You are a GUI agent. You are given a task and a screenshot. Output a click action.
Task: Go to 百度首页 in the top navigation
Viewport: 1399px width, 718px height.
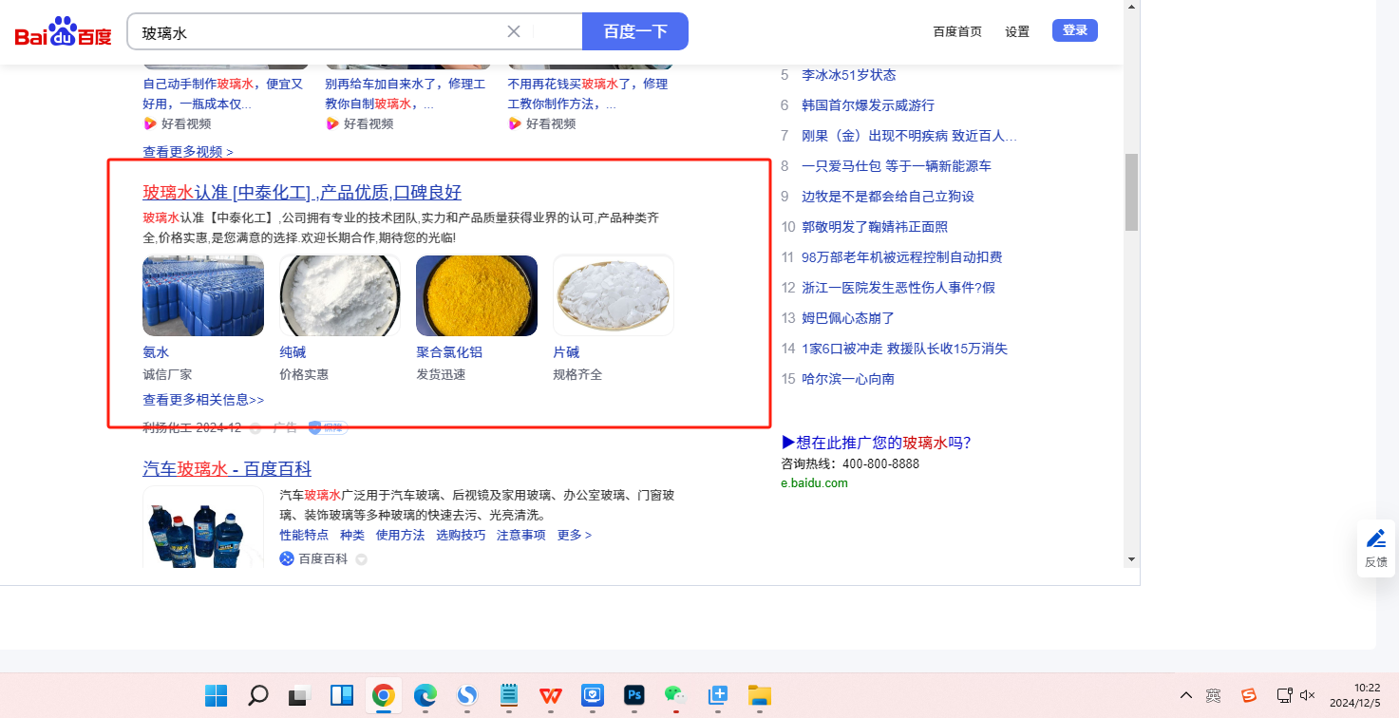[957, 31]
